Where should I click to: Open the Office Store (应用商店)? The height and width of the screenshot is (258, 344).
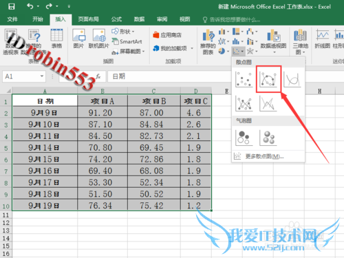[x=167, y=35]
